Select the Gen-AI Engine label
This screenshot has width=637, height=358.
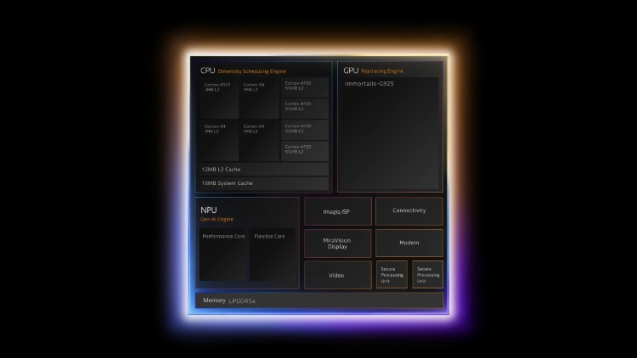tap(217, 220)
